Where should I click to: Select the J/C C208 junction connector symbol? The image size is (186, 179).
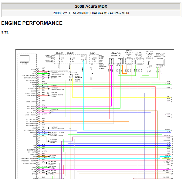click(x=129, y=61)
